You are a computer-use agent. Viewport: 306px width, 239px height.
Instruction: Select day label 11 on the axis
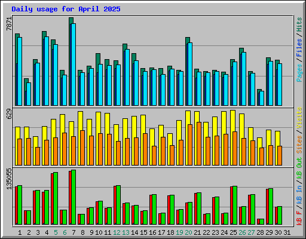pyautogui.click(x=108, y=232)
